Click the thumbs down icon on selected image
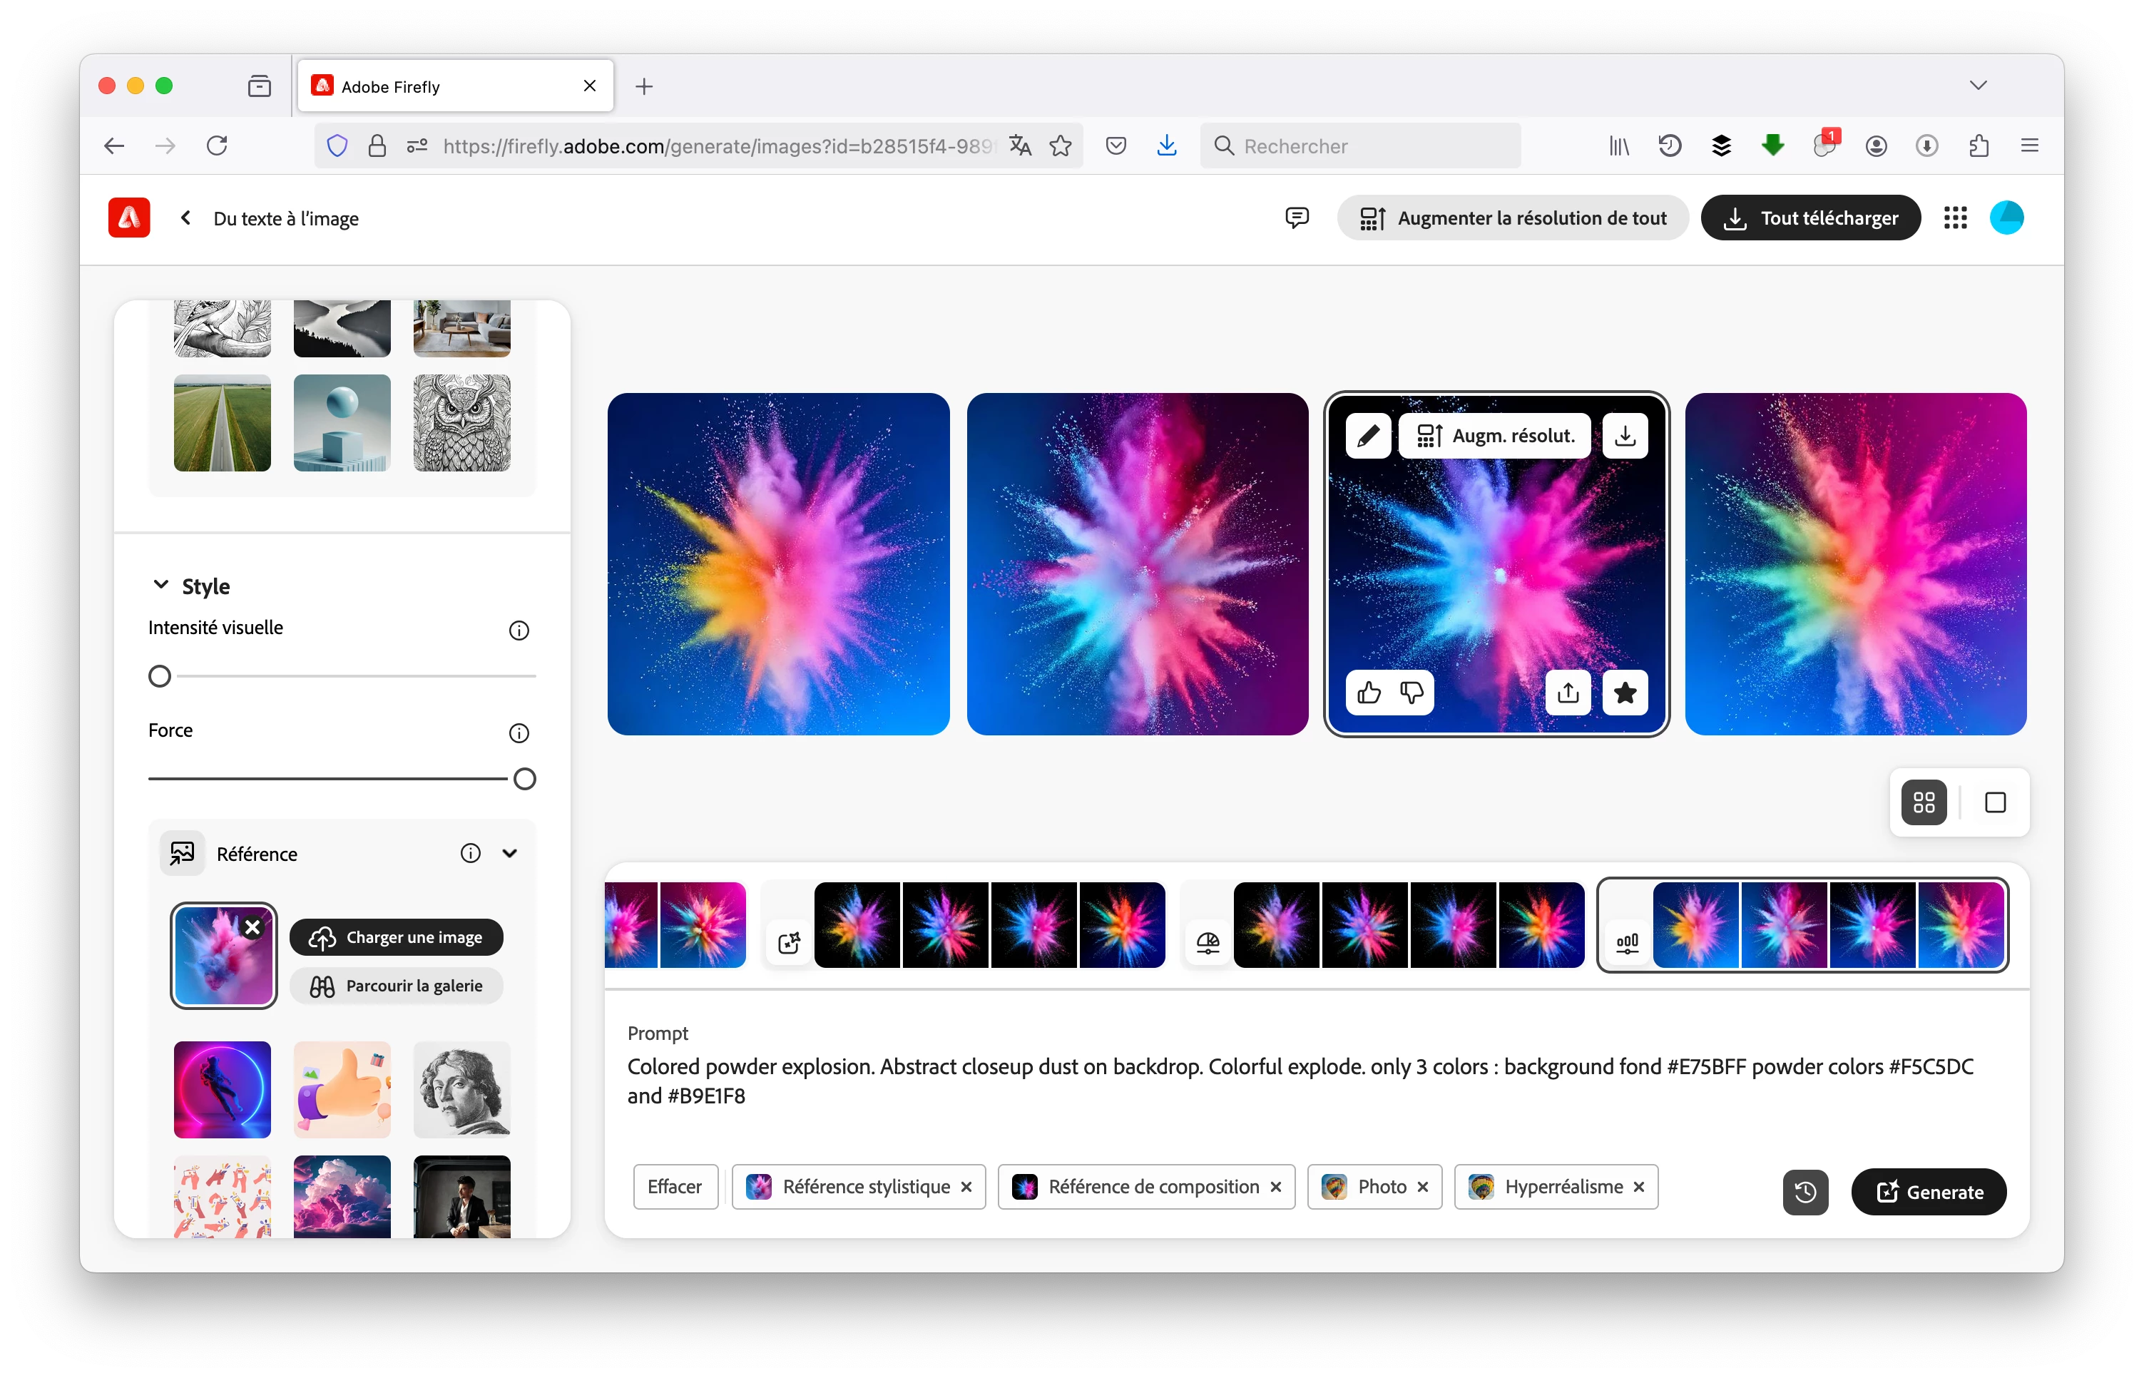The image size is (2144, 1378). tap(1411, 693)
